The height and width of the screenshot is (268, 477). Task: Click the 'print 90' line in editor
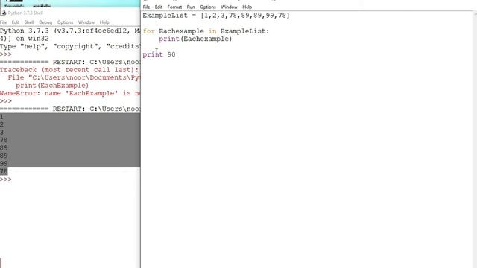pyautogui.click(x=159, y=54)
